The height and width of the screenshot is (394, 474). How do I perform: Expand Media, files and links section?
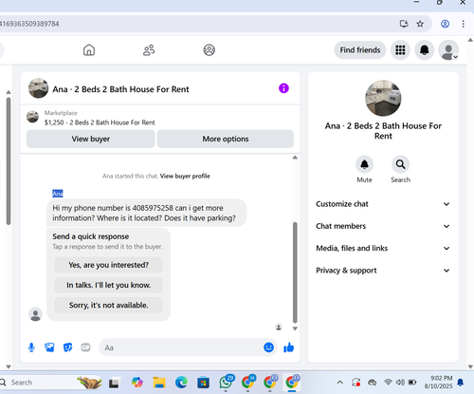(383, 249)
